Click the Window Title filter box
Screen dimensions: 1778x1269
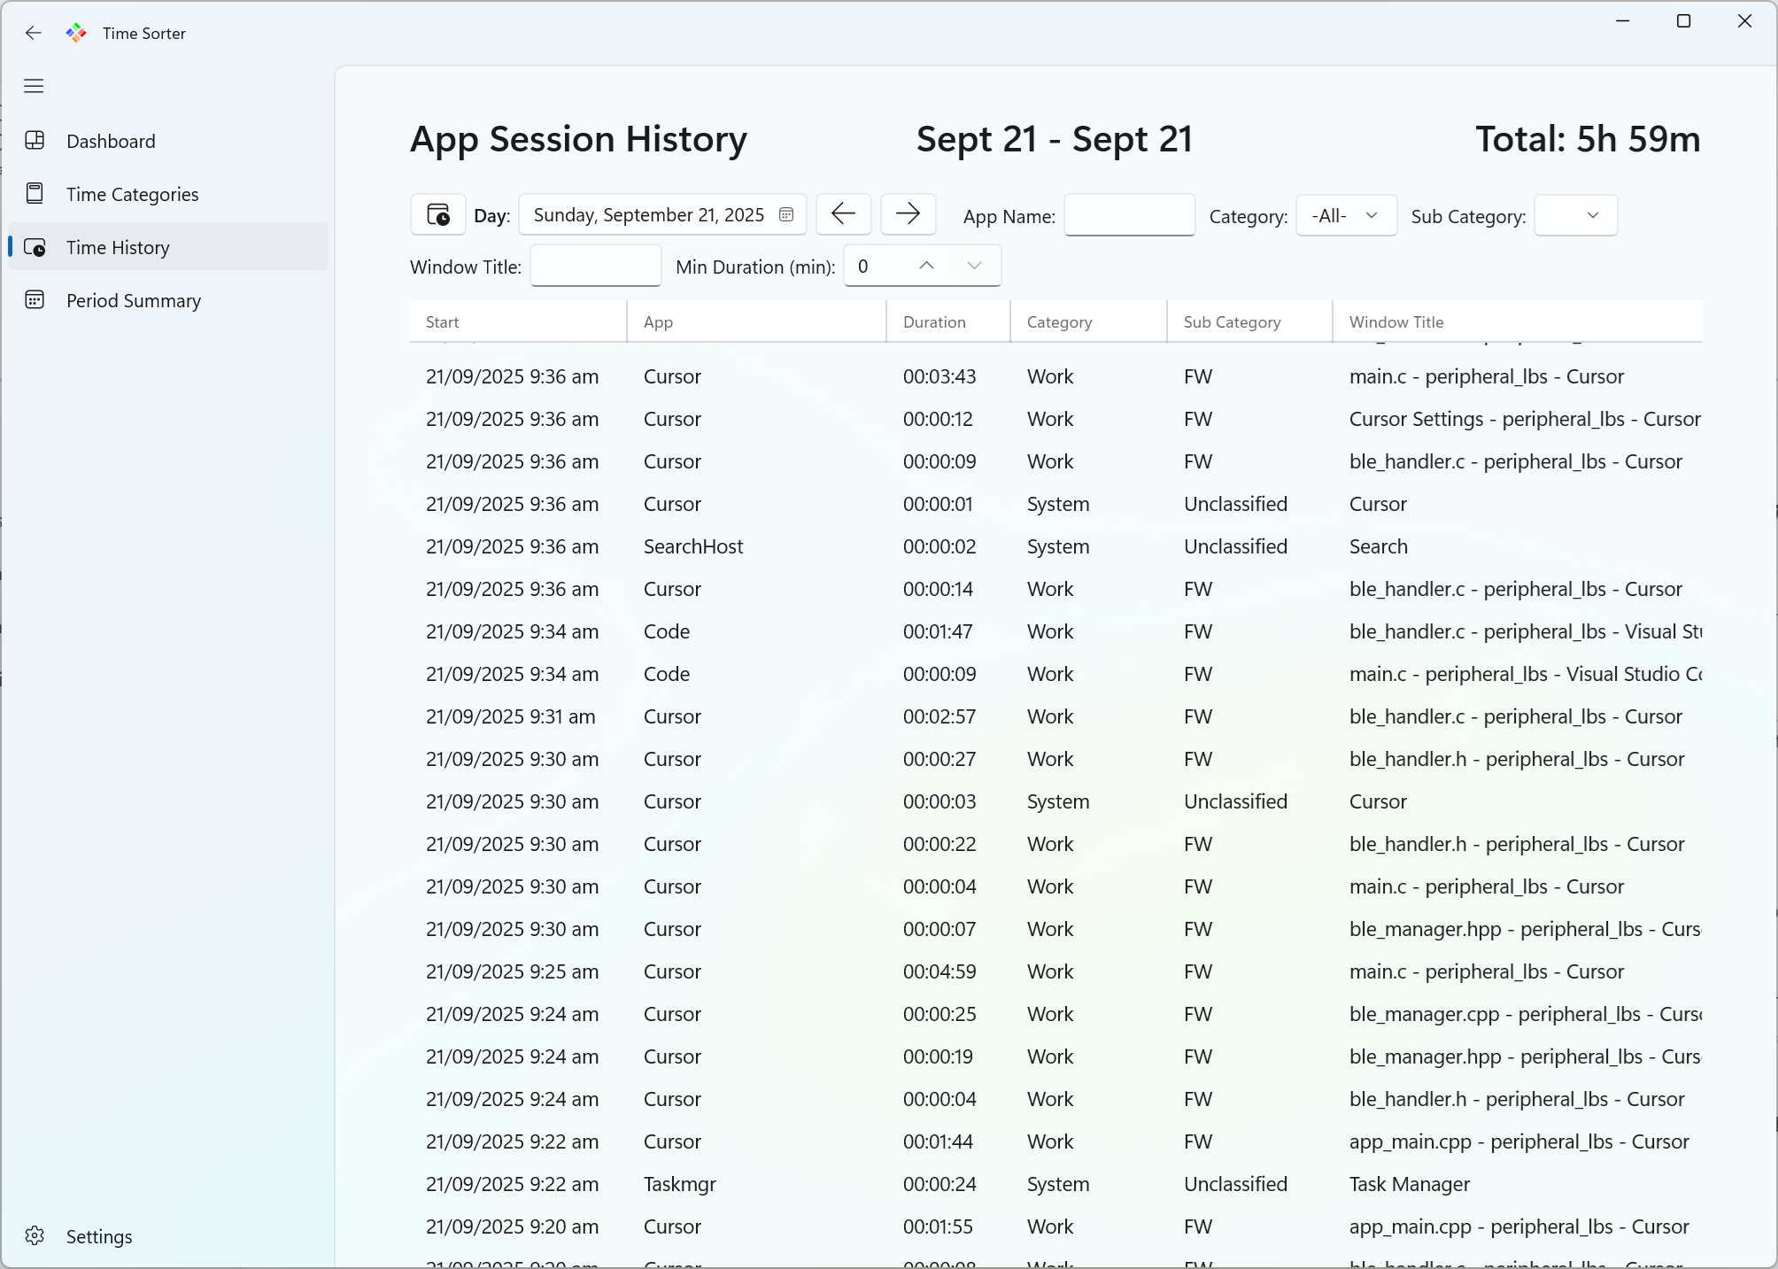(x=595, y=266)
